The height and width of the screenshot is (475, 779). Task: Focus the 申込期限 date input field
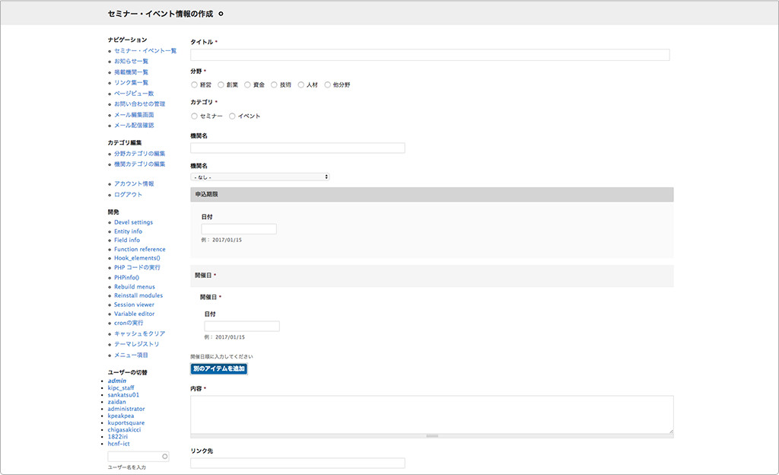[x=239, y=229]
